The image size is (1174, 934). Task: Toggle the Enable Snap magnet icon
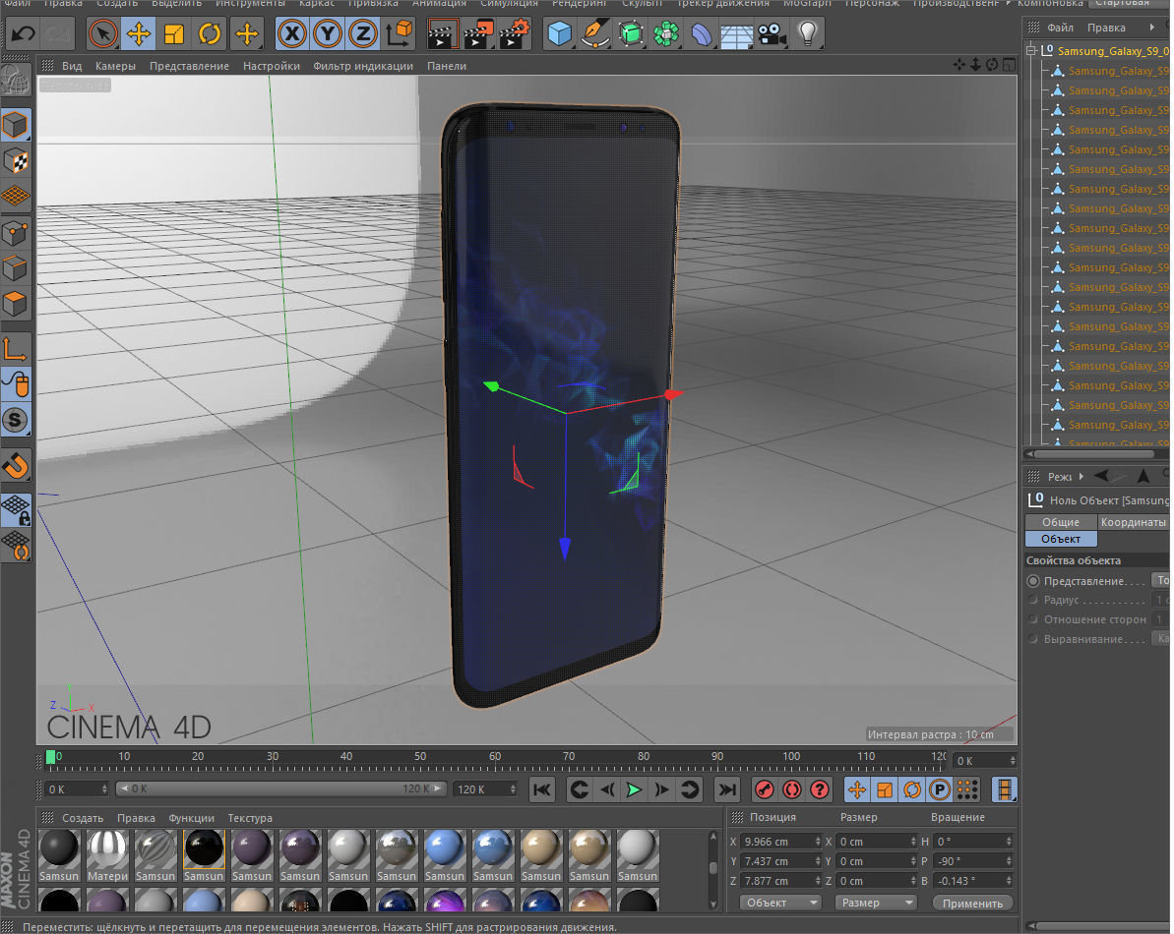[16, 465]
